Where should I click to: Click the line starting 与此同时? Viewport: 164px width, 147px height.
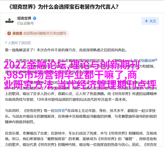pos(80,110)
